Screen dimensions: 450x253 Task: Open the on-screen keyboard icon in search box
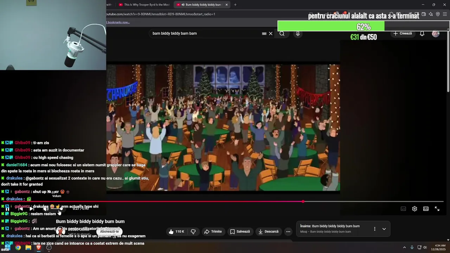click(264, 33)
